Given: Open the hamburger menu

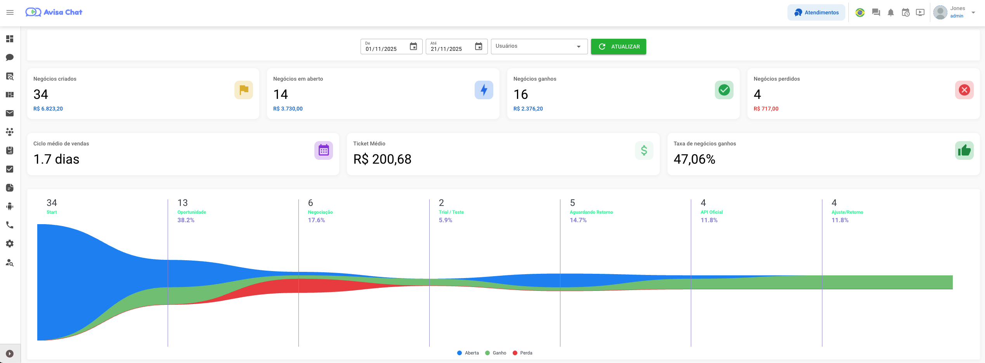Looking at the screenshot, I should [10, 12].
